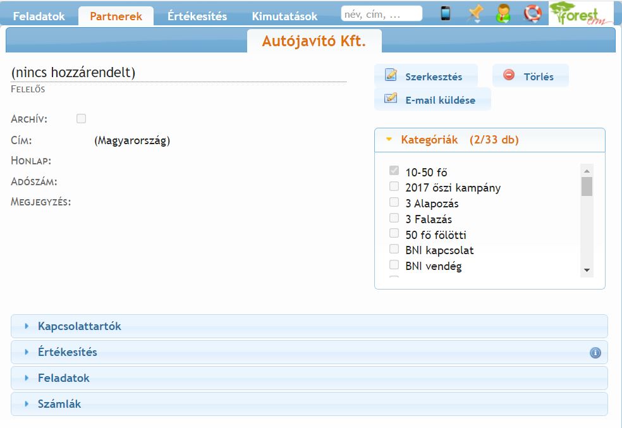This screenshot has width=622, height=428.
Task: Open the Értékesítés top menu tab
Action: point(197,16)
